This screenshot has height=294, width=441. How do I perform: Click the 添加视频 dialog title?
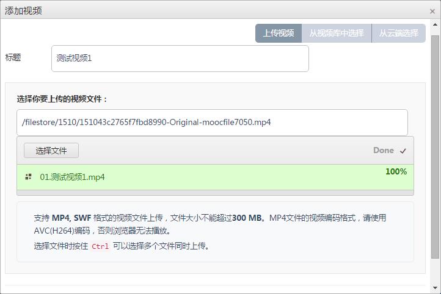pyautogui.click(x=23, y=11)
